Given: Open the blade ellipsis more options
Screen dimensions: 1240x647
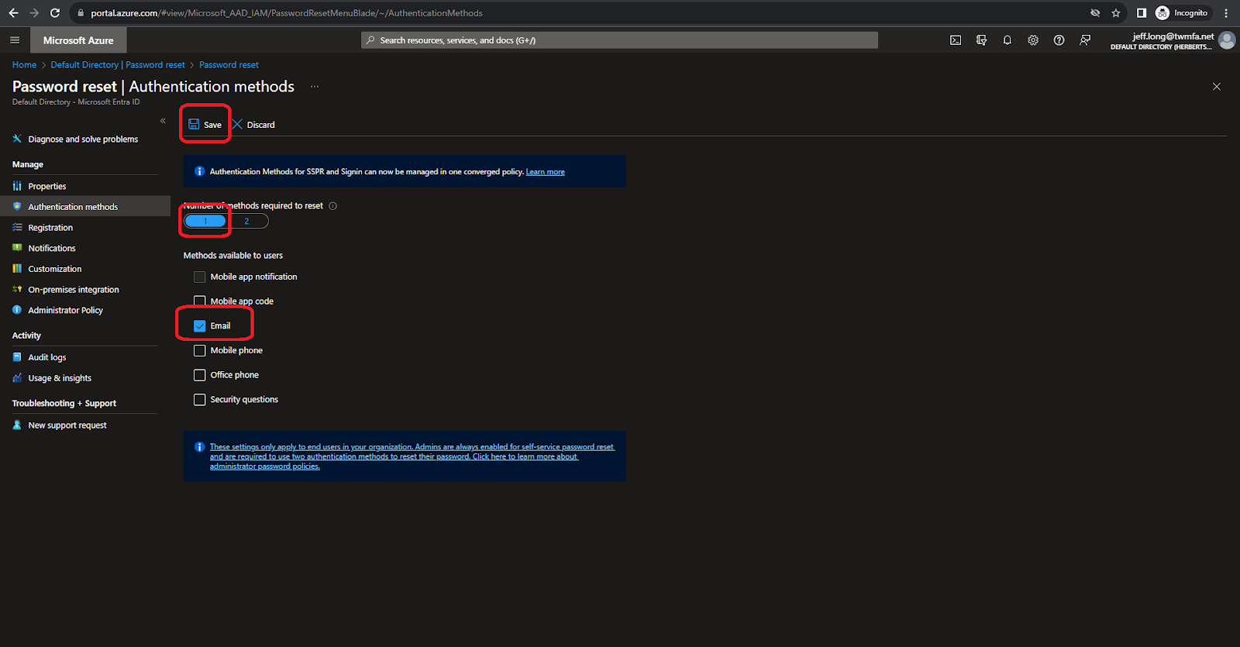Looking at the screenshot, I should (315, 87).
